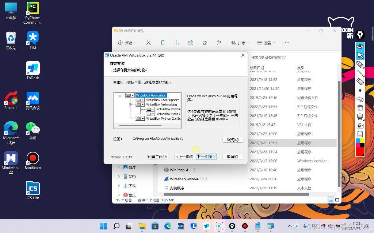Click the copy icon in Explorer toolbar
The width and height of the screenshot is (374, 233).
coord(163,43)
